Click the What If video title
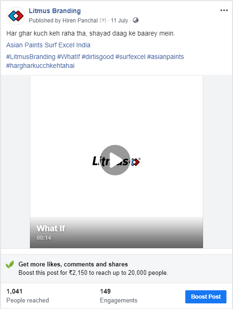This screenshot has height=309, width=233. tap(51, 228)
